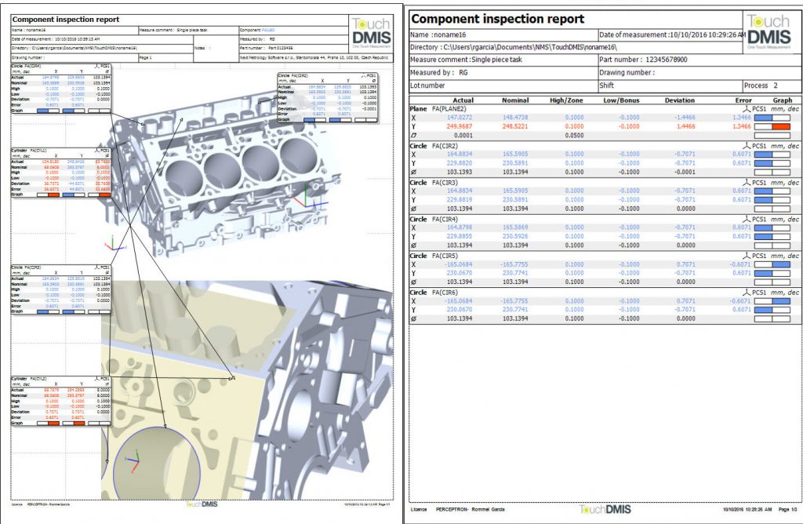Select the Circle FA(CIR4) section title
Image resolution: width=803 pixels, height=524 pixels.
pyautogui.click(x=438, y=219)
